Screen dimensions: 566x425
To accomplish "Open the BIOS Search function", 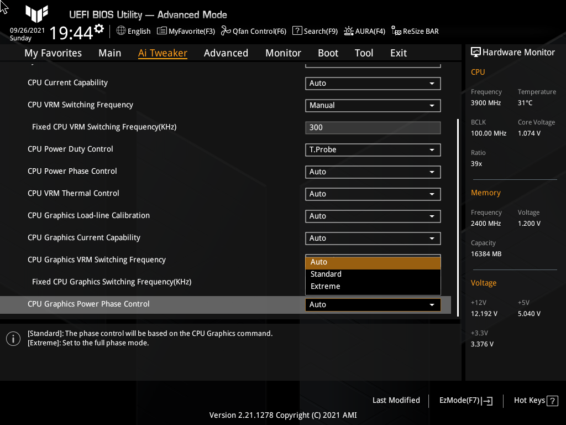I will pyautogui.click(x=315, y=31).
